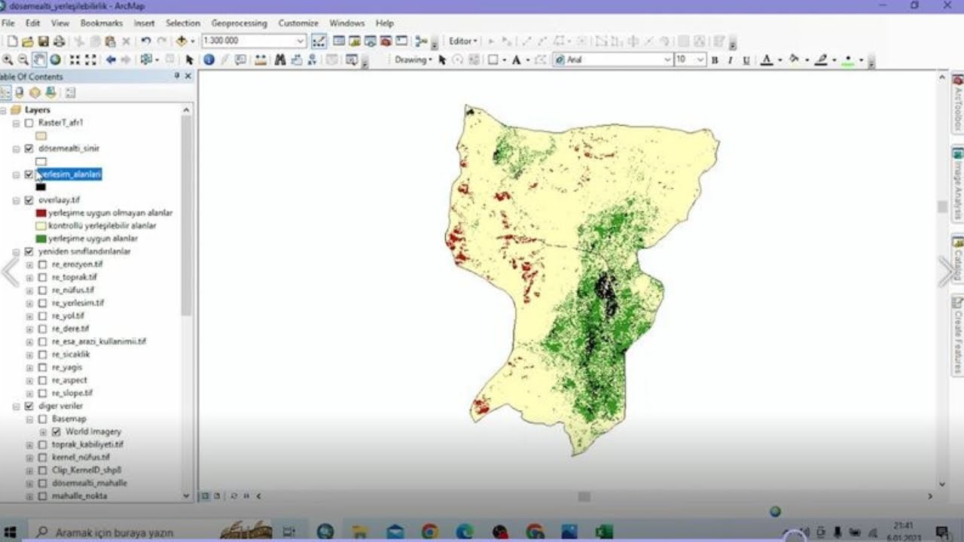The image size is (964, 542).
Task: Activate the Pan hand tool
Action: tap(39, 60)
